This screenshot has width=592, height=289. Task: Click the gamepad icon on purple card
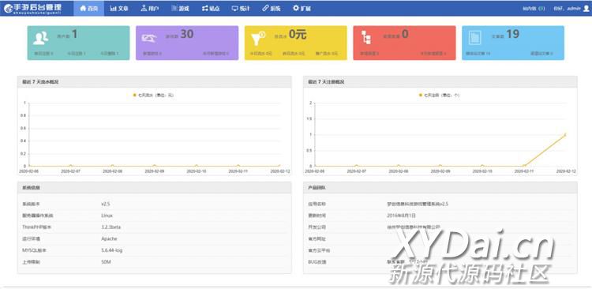point(149,38)
